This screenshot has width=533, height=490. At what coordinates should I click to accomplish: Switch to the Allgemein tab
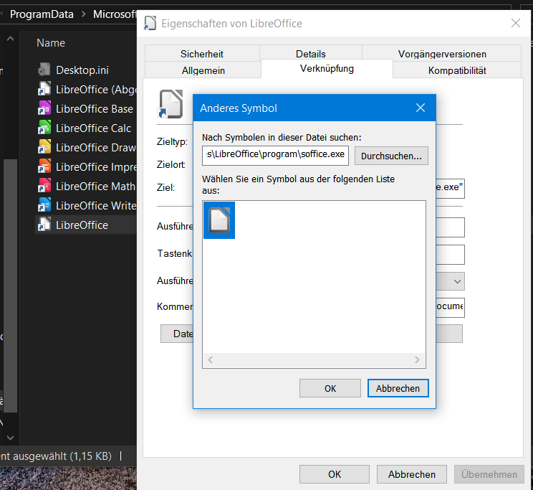203,70
